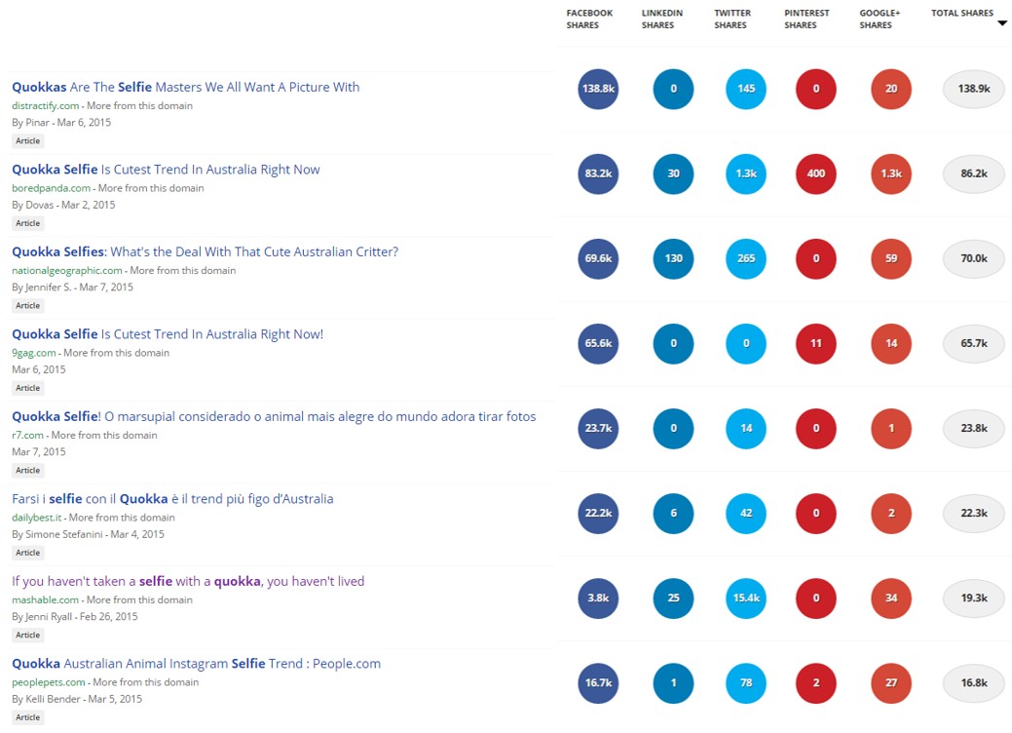Sort by Pinterest Shares column header
This screenshot has height=733, width=1012.
click(x=806, y=19)
